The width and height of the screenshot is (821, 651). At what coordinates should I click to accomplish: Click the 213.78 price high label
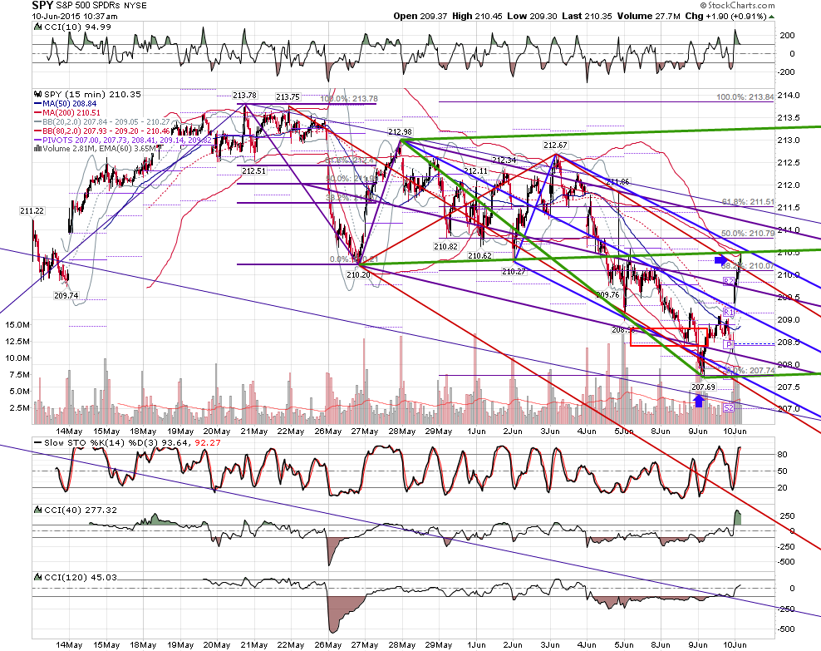[x=244, y=96]
